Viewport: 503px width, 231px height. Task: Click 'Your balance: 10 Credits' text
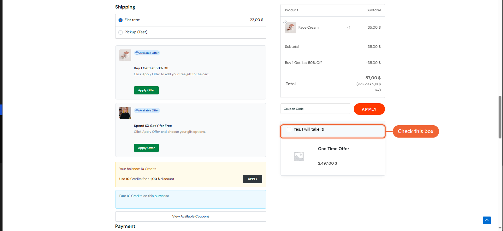click(138, 169)
